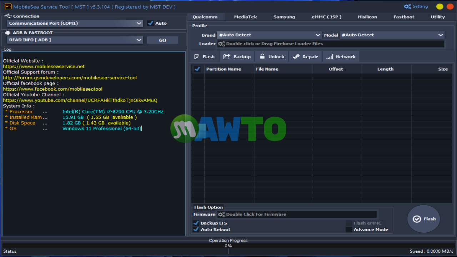This screenshot has height=257, width=457.
Task: Switch to the eMMC ( ISP ) tab
Action: click(326, 17)
